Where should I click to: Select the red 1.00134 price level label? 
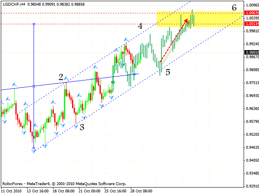click(x=252, y=24)
